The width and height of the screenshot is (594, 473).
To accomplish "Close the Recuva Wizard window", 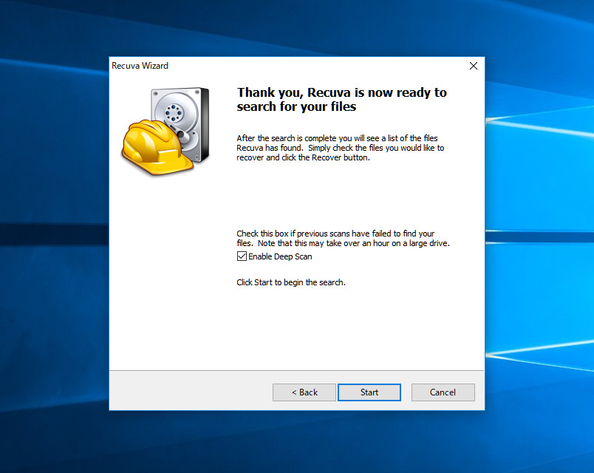I will pos(473,66).
